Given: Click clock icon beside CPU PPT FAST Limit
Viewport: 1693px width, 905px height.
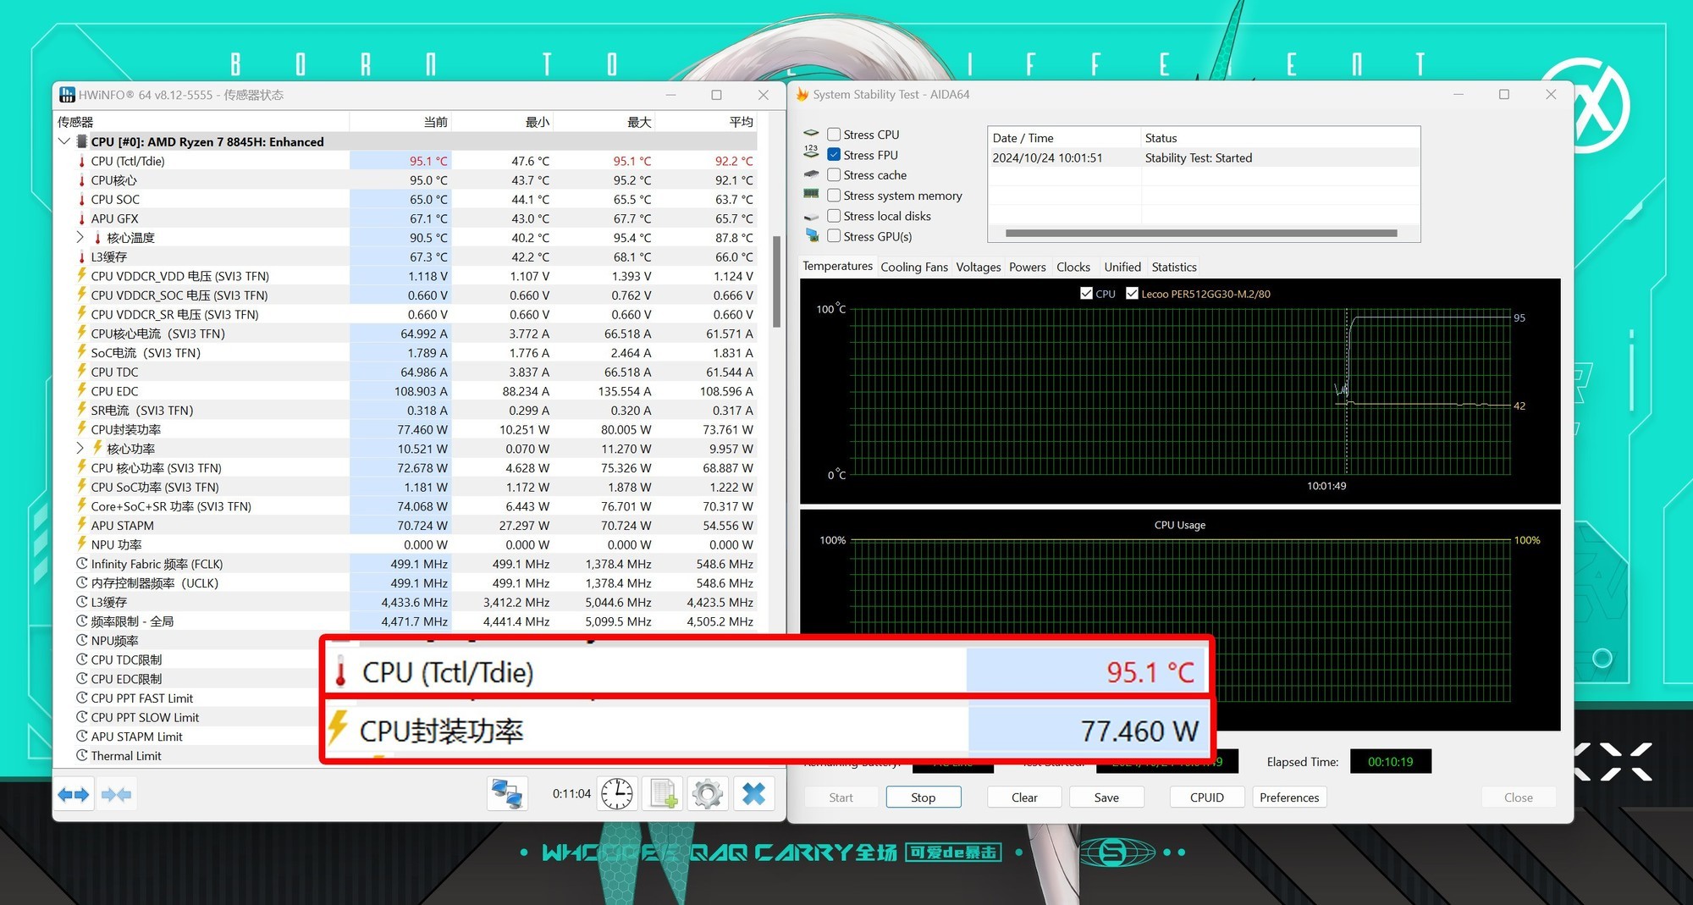Looking at the screenshot, I should coord(82,698).
